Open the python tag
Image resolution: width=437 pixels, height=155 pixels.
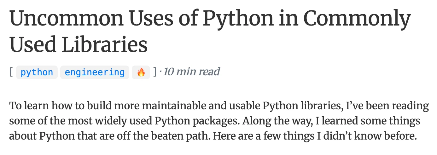37,72
